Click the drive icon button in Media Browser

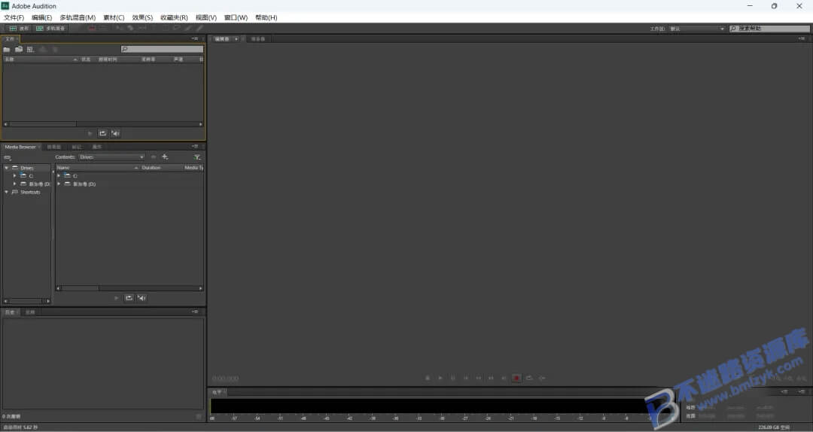click(x=8, y=157)
